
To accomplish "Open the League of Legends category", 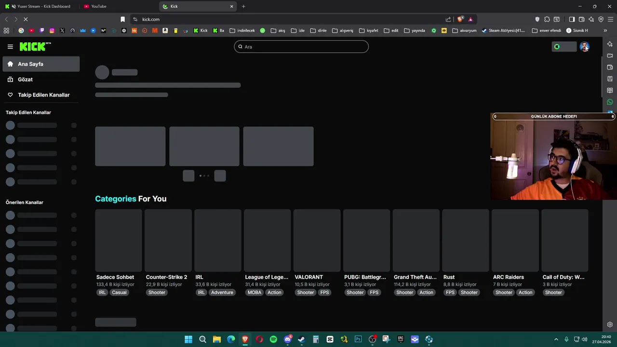I will tap(267, 277).
